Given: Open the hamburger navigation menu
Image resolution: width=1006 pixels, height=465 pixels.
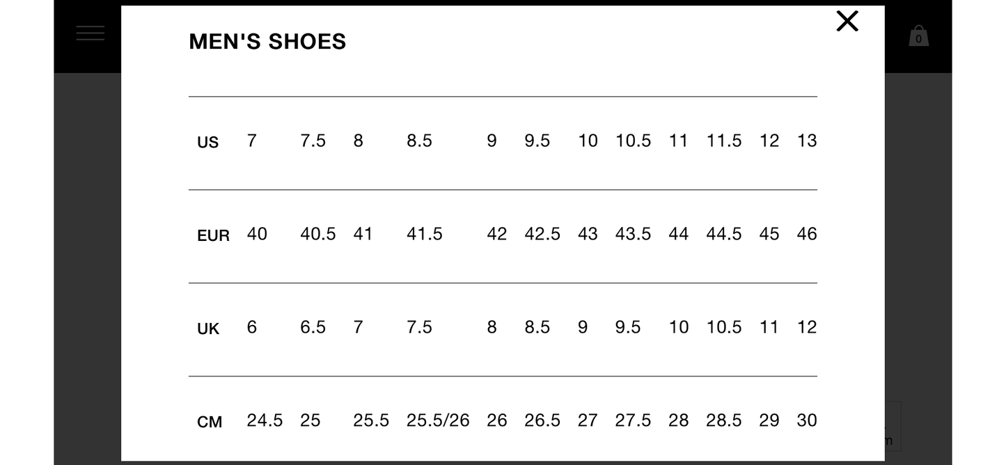Looking at the screenshot, I should tap(90, 33).
